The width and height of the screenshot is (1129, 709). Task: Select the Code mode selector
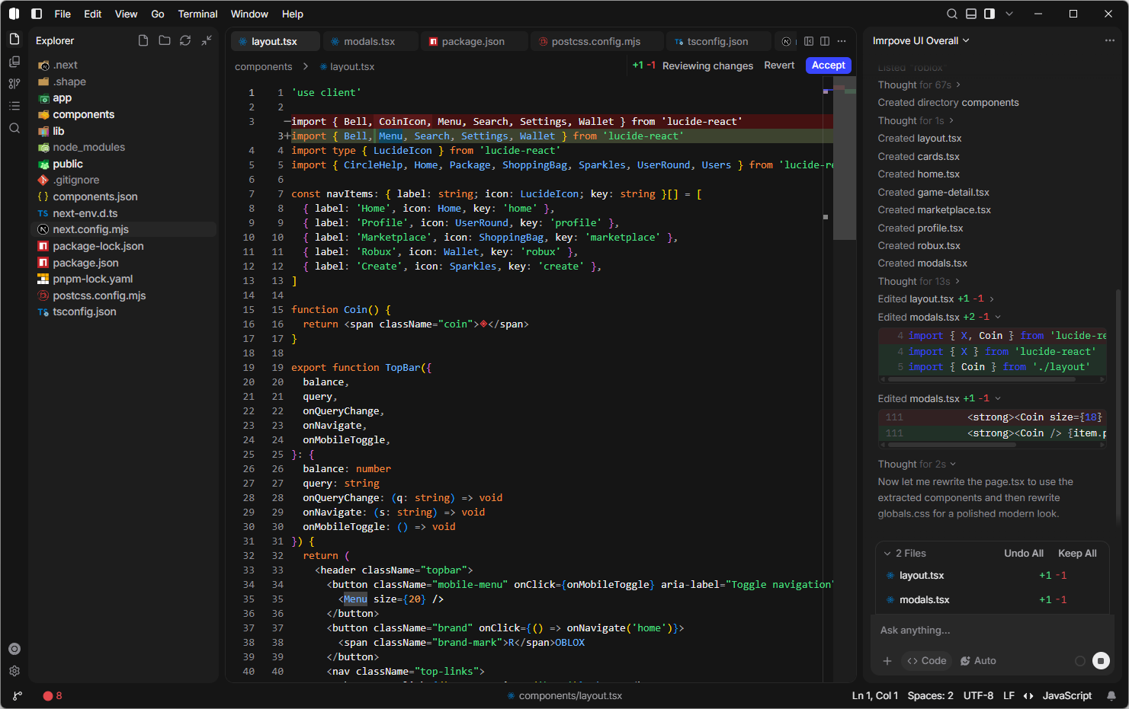pos(926,661)
